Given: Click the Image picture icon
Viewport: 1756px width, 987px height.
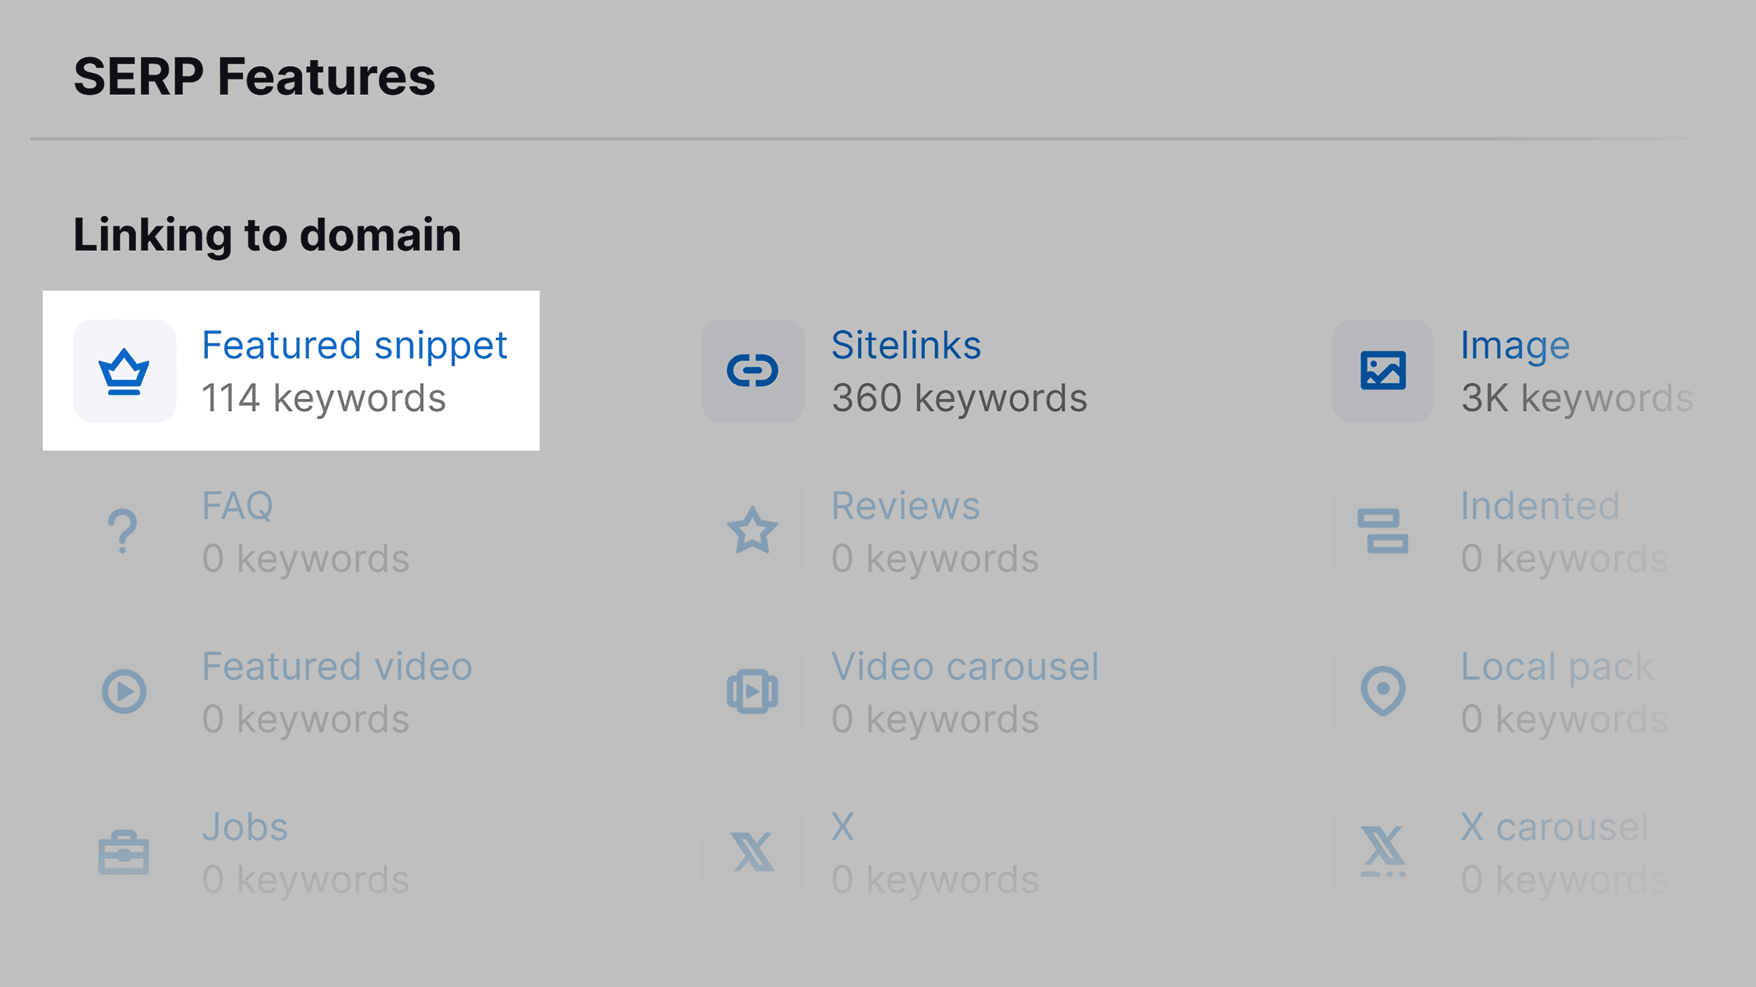Looking at the screenshot, I should click(x=1382, y=371).
